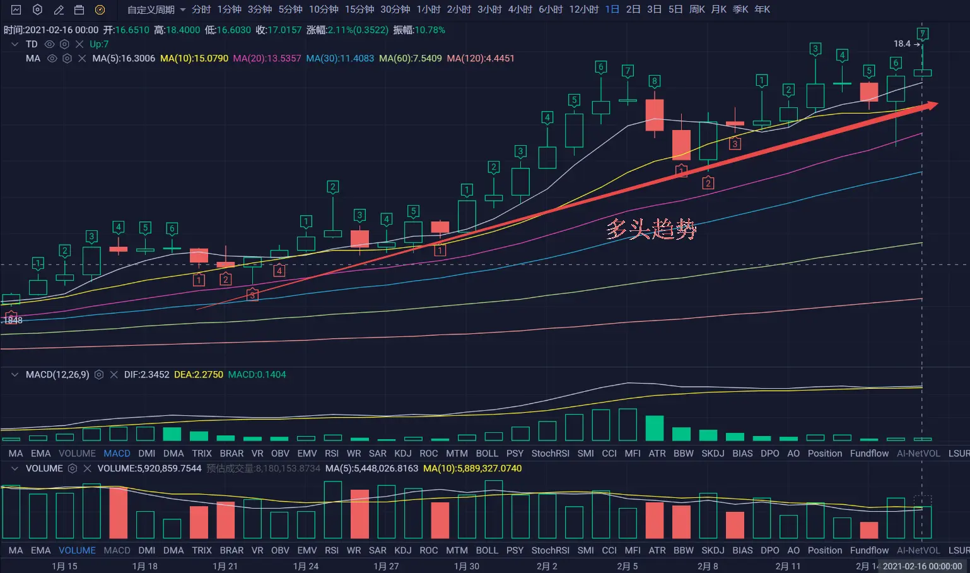The width and height of the screenshot is (970, 573).
Task: Choose the 年K yearly candles
Action: pos(763,9)
